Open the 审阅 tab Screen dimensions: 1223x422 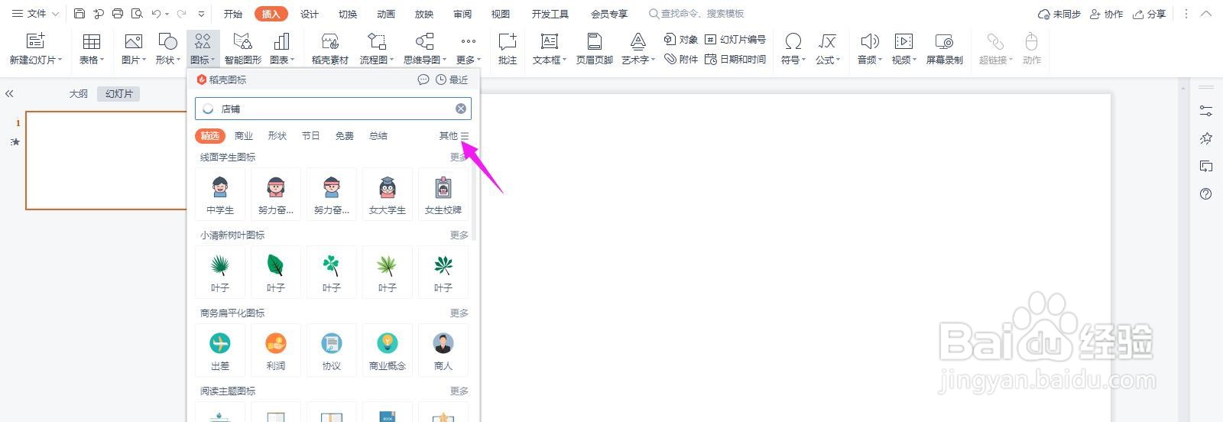[462, 14]
